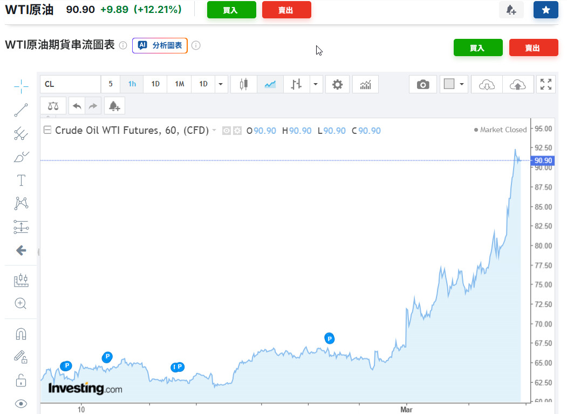Expand the time interval dropdown arrow
This screenshot has height=414, width=567.
[x=221, y=84]
